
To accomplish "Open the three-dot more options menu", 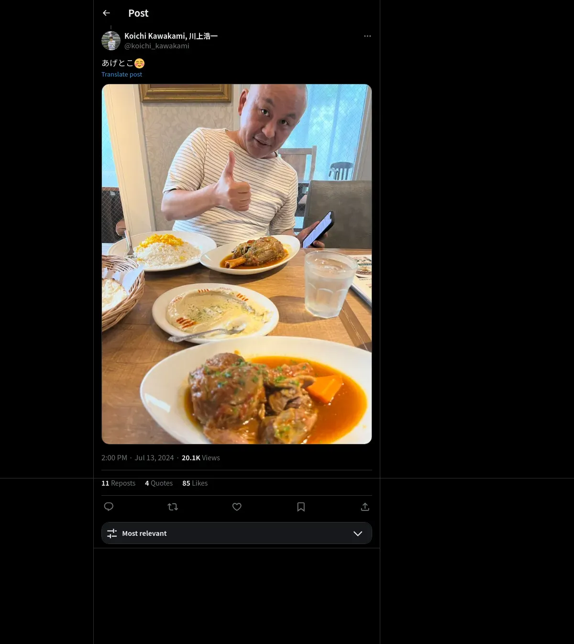I will pyautogui.click(x=367, y=36).
